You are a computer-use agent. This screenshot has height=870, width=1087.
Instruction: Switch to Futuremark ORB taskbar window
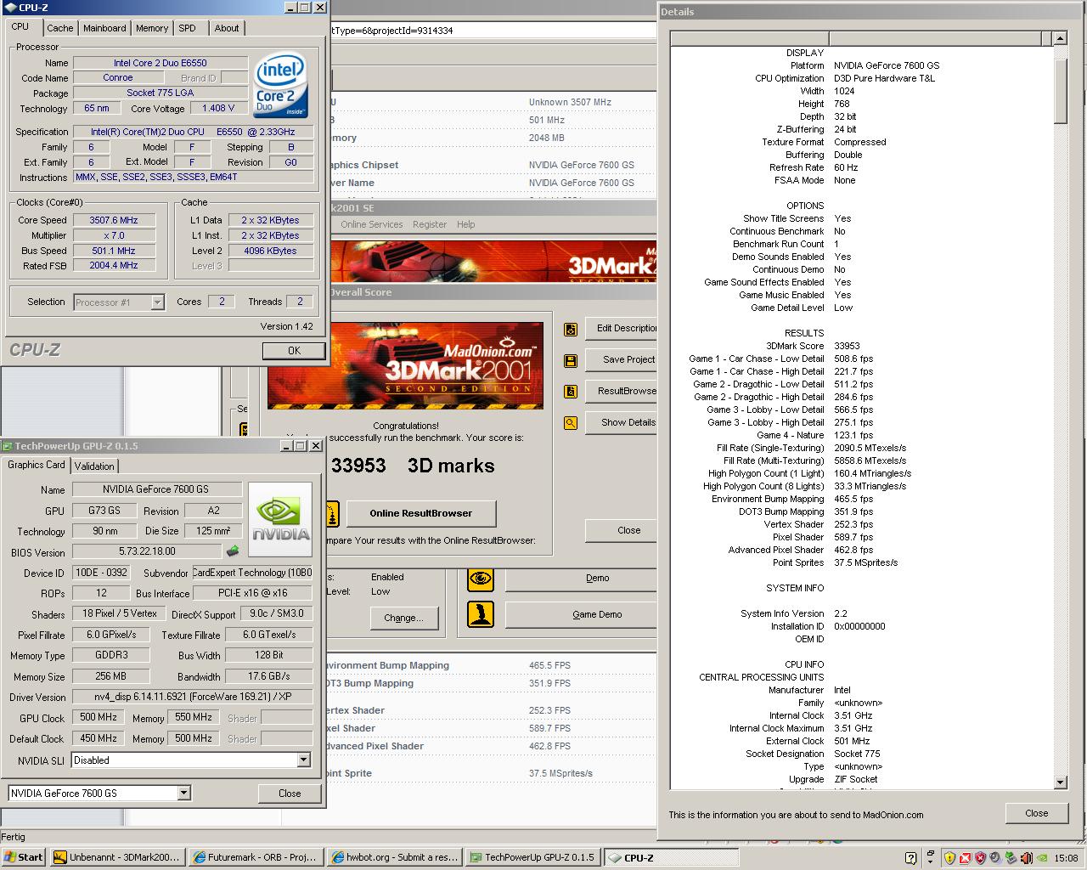pyautogui.click(x=255, y=857)
